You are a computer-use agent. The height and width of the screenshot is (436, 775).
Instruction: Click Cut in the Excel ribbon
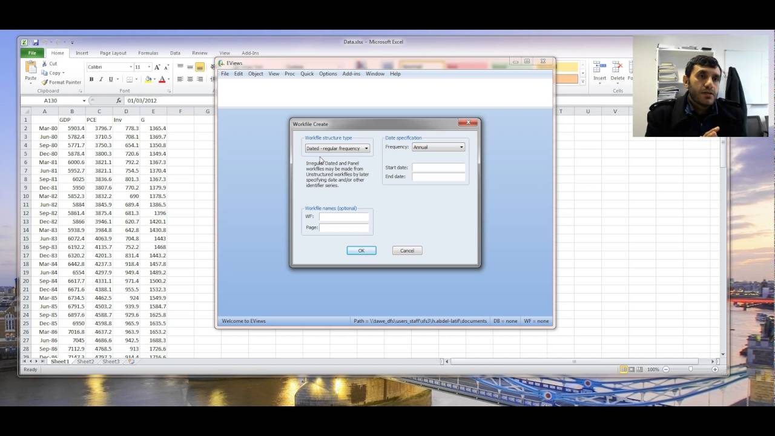tap(49, 64)
